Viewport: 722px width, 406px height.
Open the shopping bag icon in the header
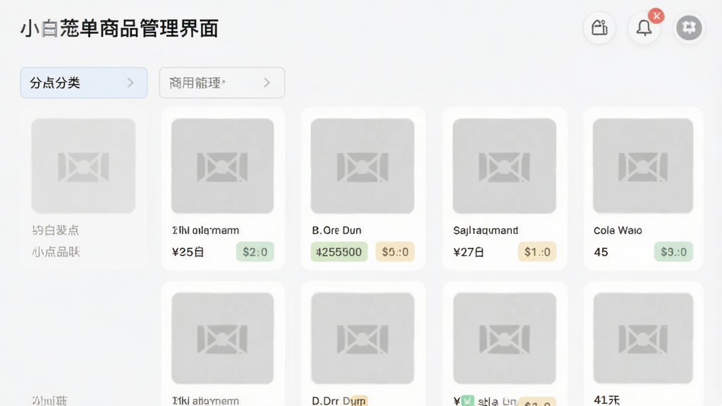(599, 27)
